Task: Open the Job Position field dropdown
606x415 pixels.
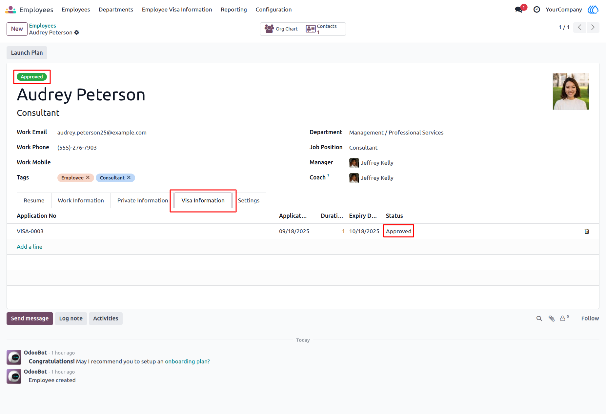Action: pyautogui.click(x=469, y=148)
